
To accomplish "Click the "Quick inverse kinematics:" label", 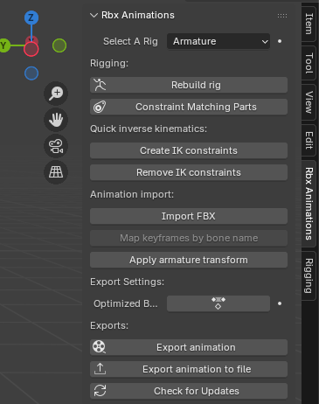I will point(149,129).
